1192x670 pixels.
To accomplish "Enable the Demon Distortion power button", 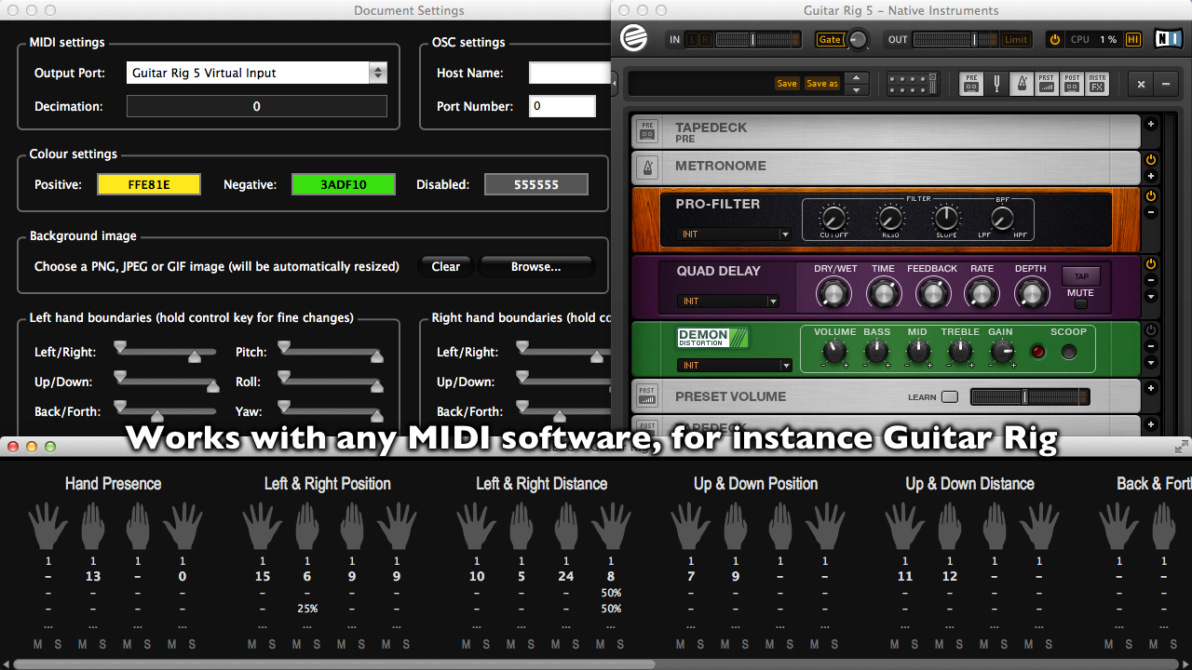I will (x=1151, y=330).
